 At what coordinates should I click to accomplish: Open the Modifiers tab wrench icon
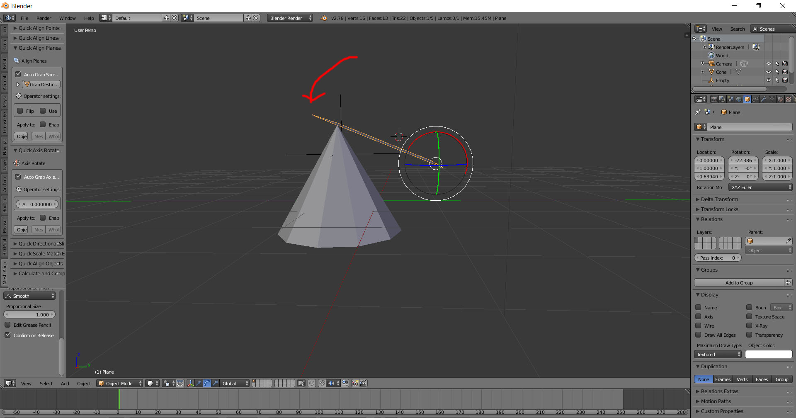tap(764, 99)
